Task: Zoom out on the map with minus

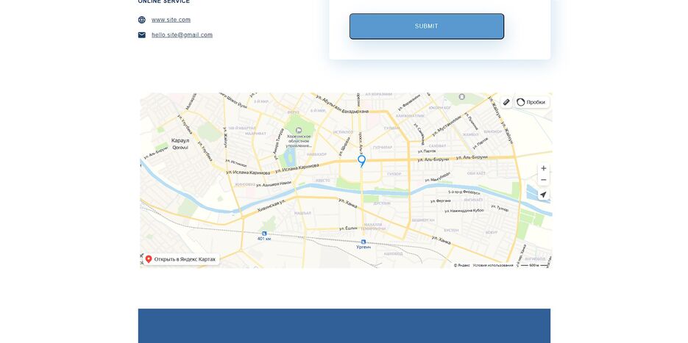Action: [x=544, y=180]
